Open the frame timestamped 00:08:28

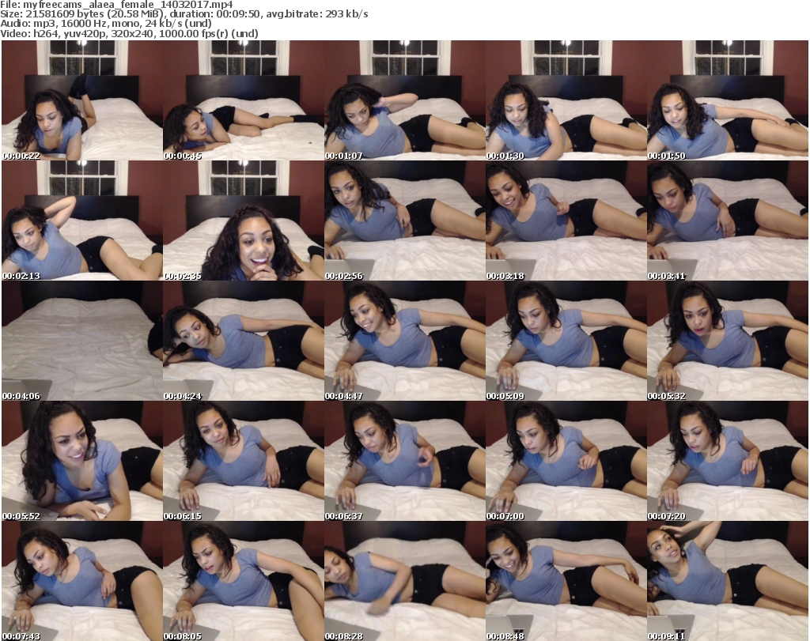pyautogui.click(x=404, y=581)
